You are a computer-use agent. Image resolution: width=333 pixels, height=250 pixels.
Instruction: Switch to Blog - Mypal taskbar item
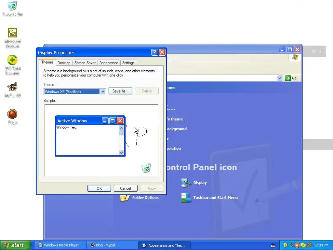[112, 245]
